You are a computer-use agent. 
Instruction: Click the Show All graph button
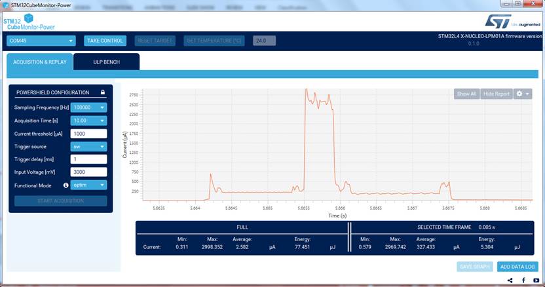tap(466, 94)
